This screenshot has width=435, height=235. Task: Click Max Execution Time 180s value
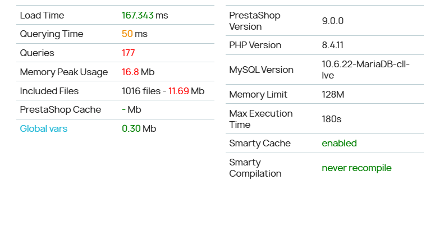(332, 119)
